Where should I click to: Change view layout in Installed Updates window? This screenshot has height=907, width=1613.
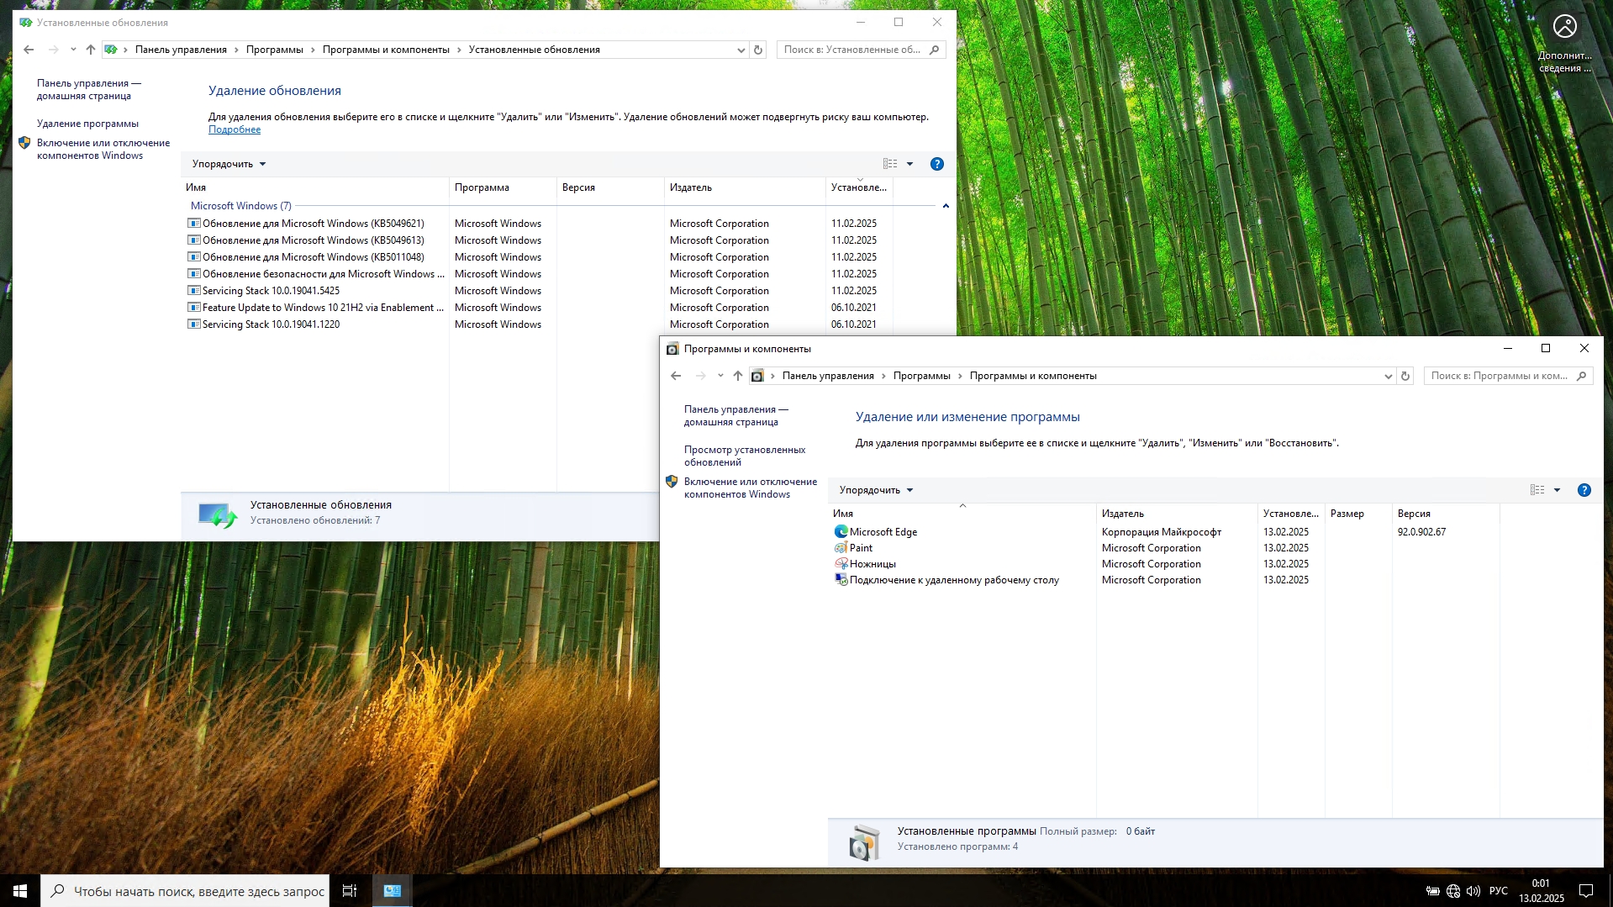pos(890,164)
